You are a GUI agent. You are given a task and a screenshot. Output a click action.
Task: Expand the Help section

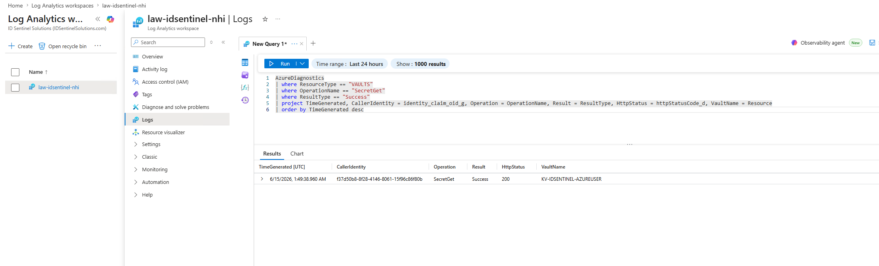(x=136, y=195)
